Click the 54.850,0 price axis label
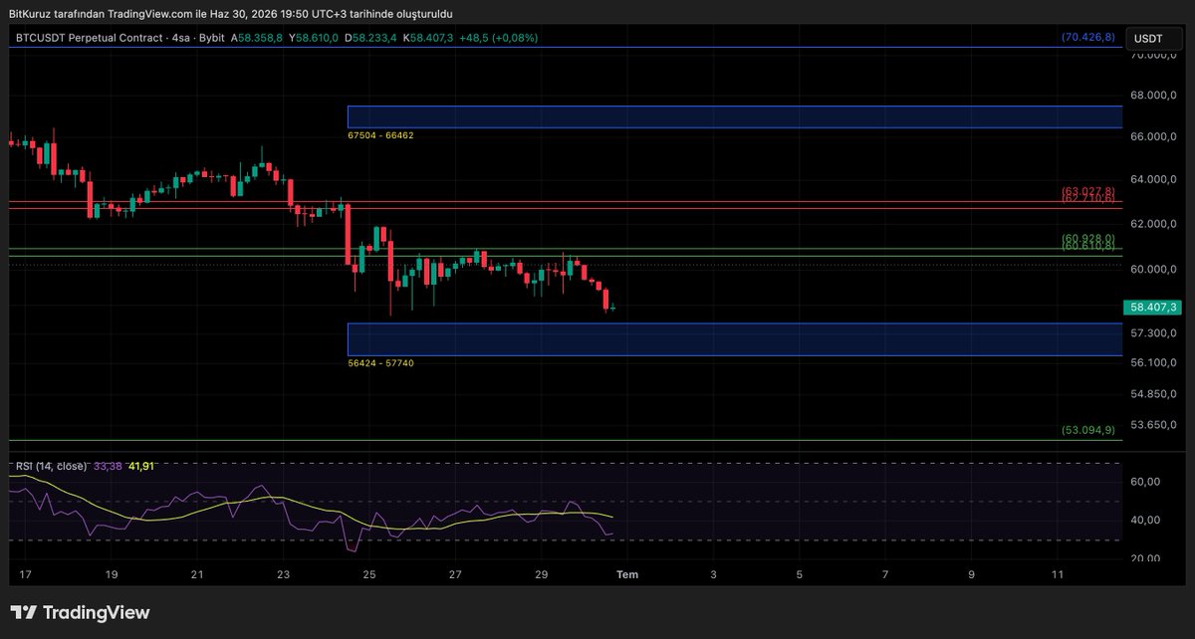 pos(1153,394)
